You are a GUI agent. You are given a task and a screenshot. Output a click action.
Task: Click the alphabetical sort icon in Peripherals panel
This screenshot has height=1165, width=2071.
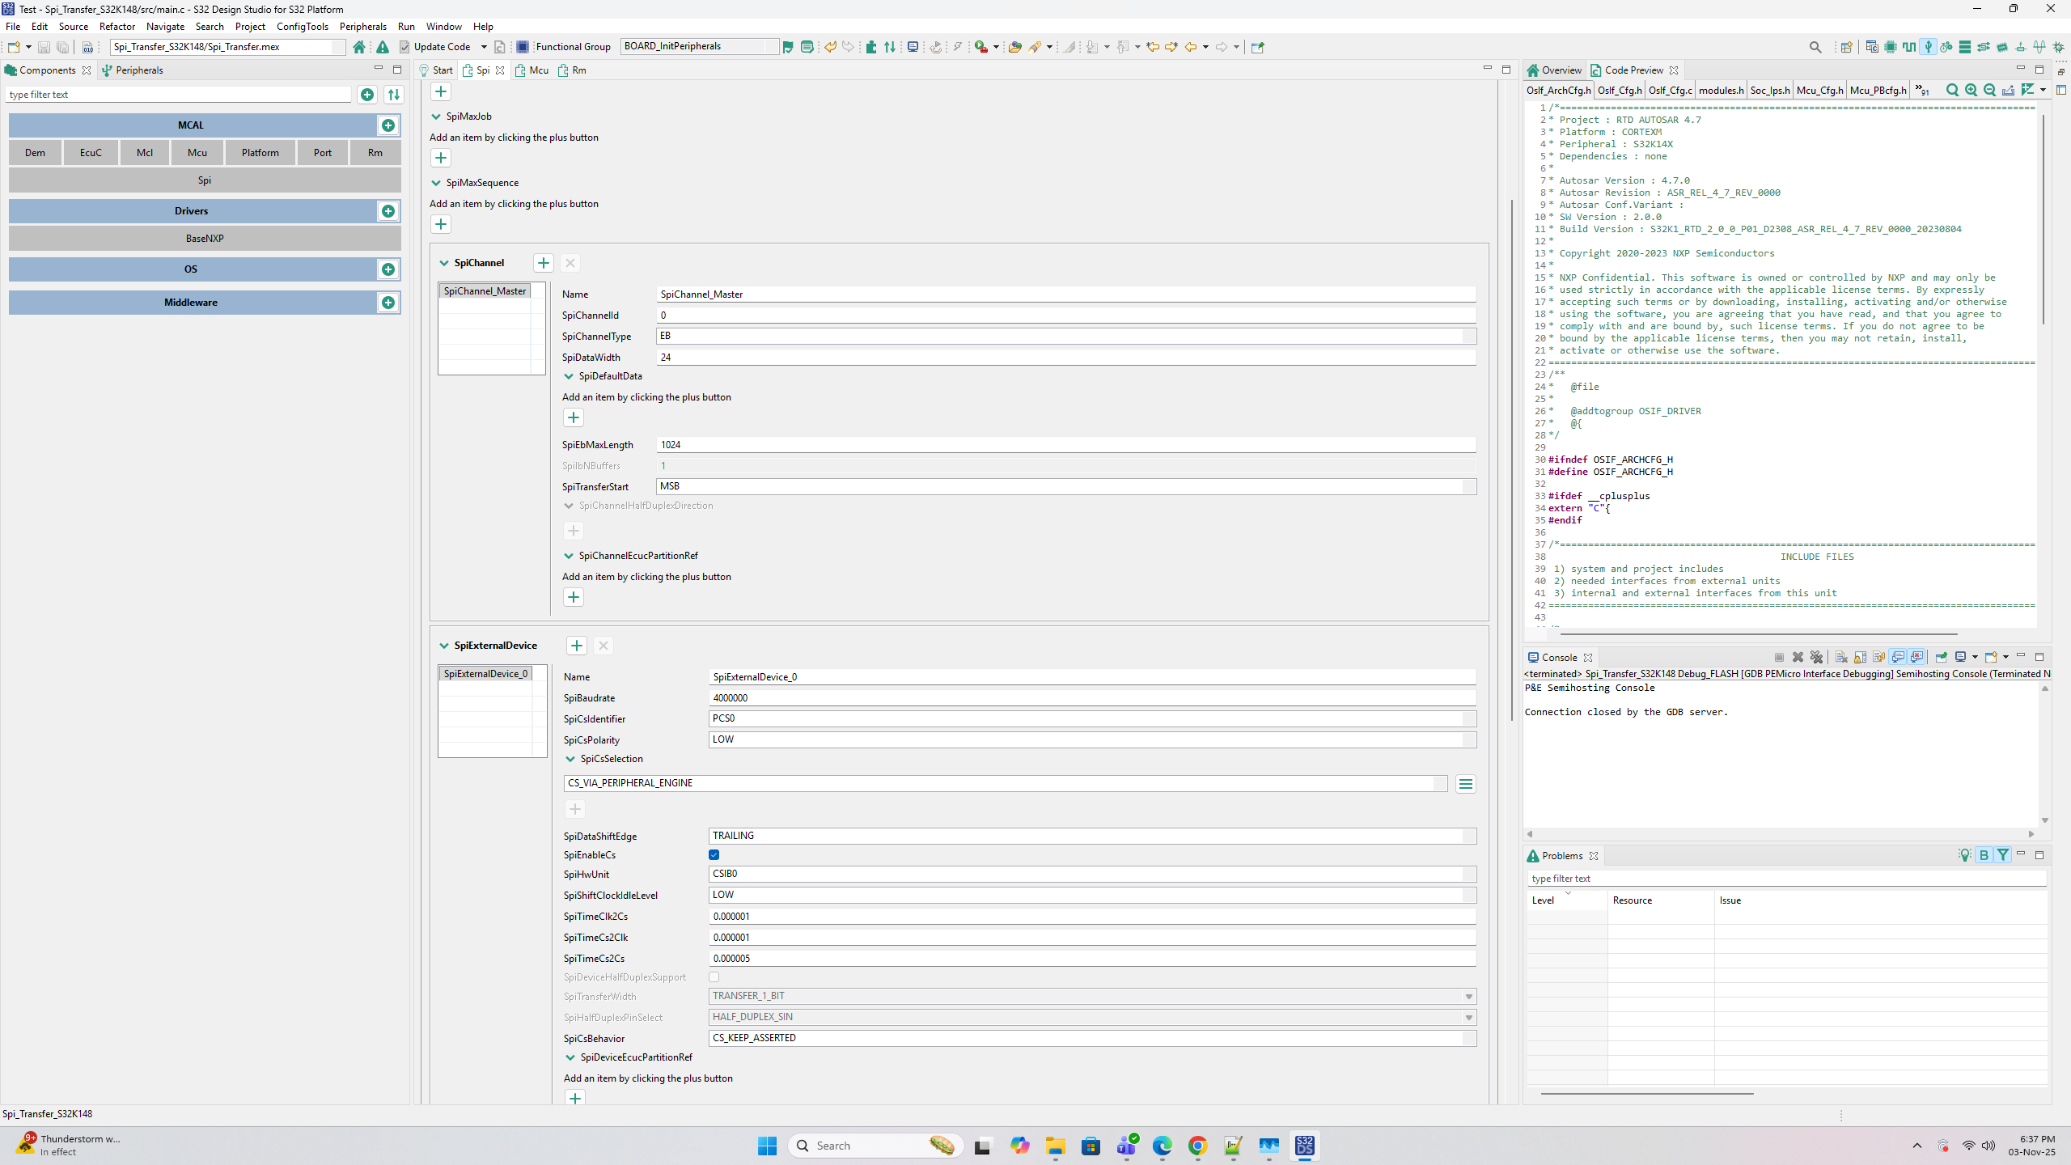394,94
